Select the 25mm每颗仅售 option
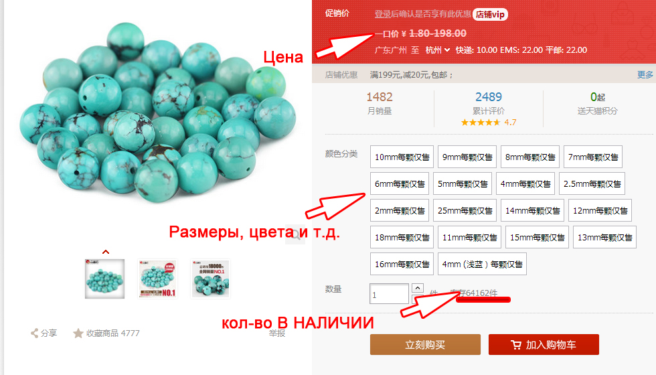656x375 pixels. 465,210
